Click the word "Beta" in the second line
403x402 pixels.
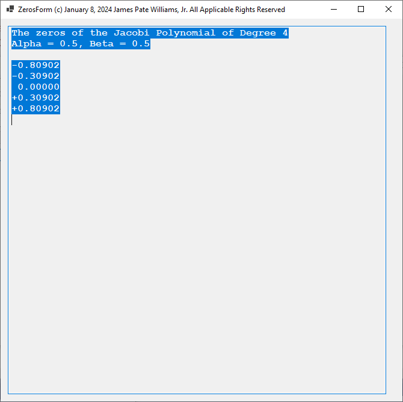click(102, 44)
